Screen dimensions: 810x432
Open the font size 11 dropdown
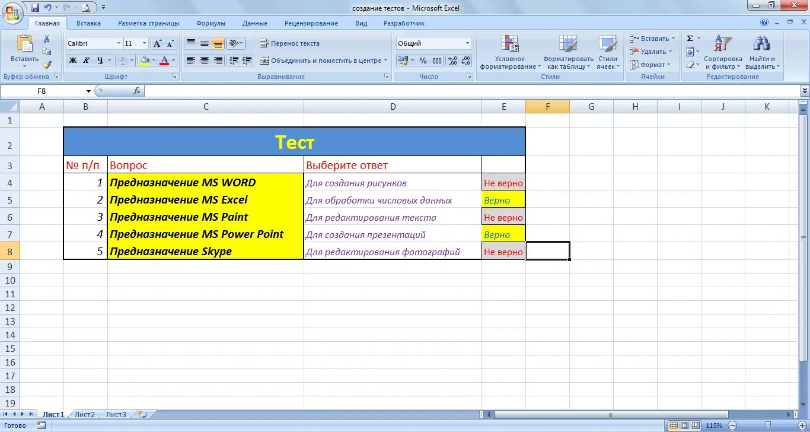144,43
